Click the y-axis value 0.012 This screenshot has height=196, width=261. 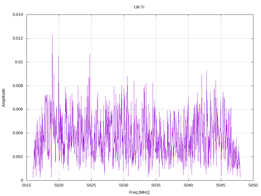18,38
